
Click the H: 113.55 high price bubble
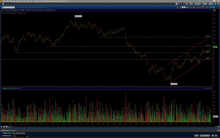78,16
